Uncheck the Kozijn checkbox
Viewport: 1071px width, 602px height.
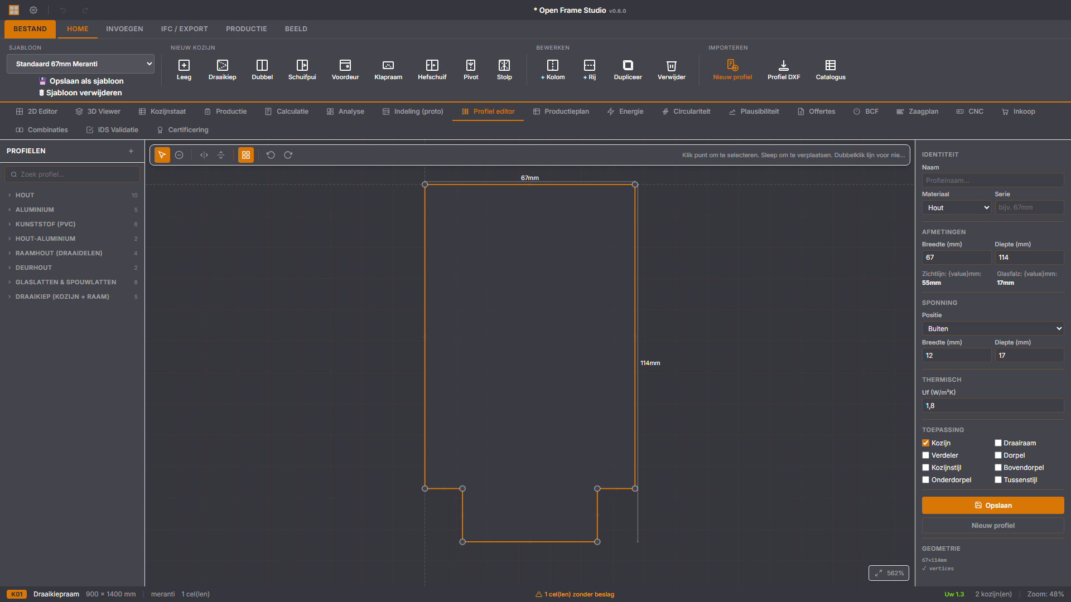[926, 443]
